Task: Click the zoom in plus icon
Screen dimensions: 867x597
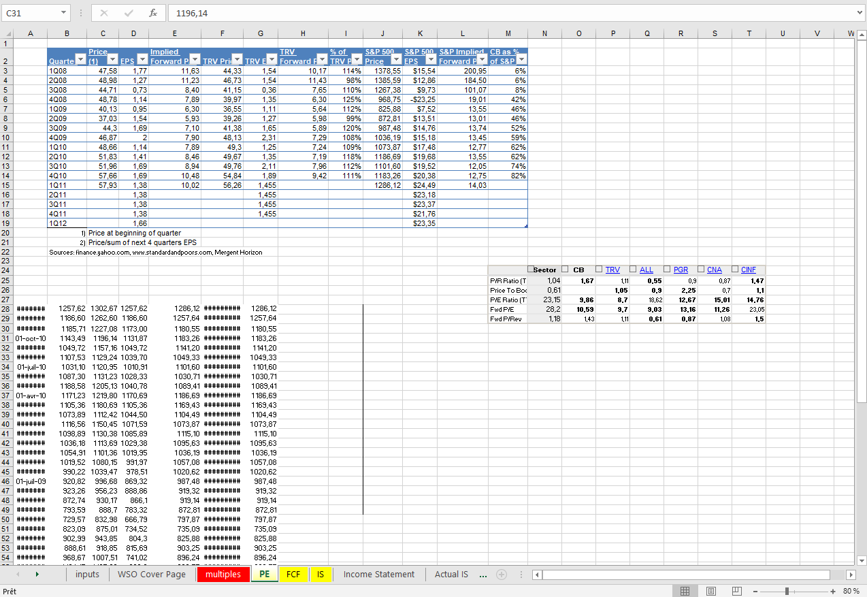Action: tap(832, 591)
